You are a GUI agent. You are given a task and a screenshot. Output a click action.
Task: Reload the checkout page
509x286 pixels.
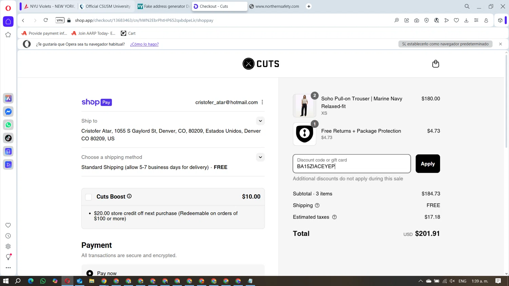(45, 20)
